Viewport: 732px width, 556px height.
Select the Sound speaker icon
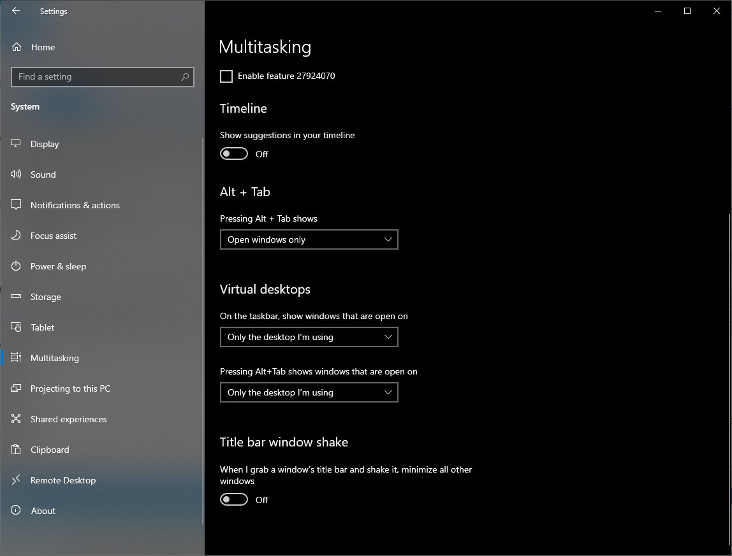click(x=17, y=175)
